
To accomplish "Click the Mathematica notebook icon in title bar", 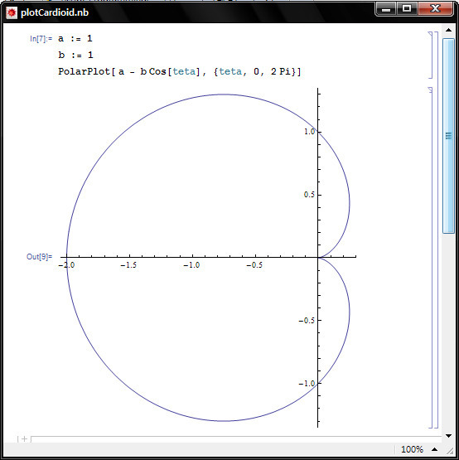I will point(12,12).
